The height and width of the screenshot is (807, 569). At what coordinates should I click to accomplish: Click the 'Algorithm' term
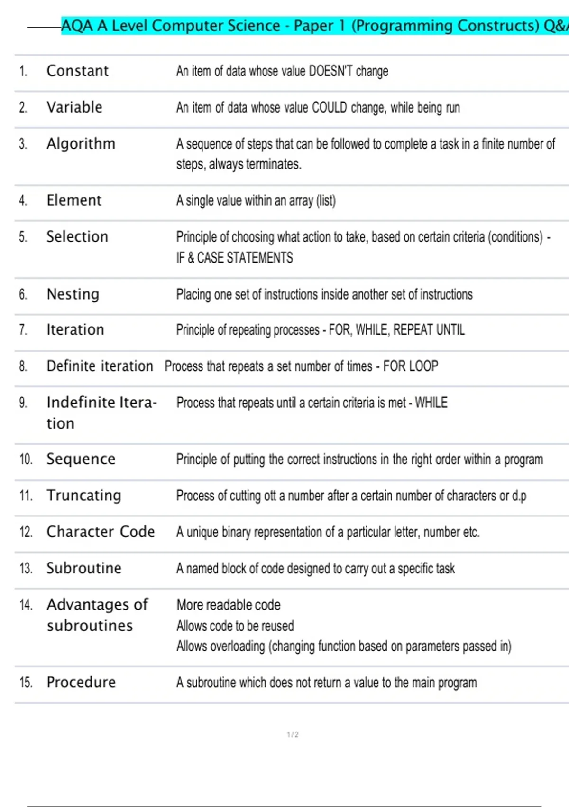point(81,144)
